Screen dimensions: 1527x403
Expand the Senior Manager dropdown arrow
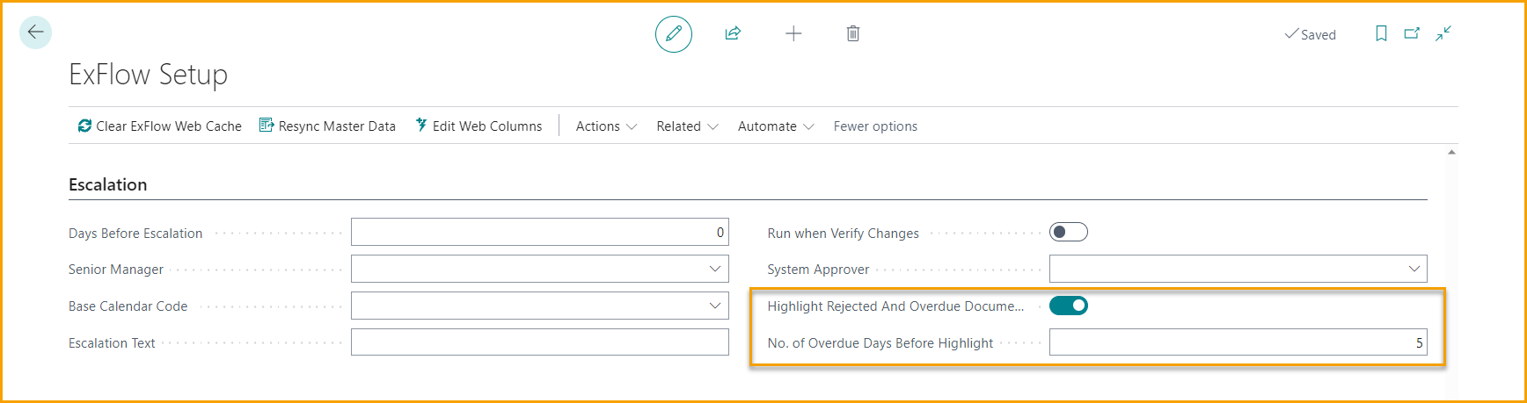tap(715, 269)
